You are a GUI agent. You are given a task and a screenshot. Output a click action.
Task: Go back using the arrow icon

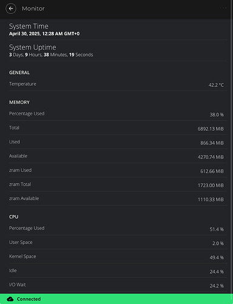tap(11, 9)
